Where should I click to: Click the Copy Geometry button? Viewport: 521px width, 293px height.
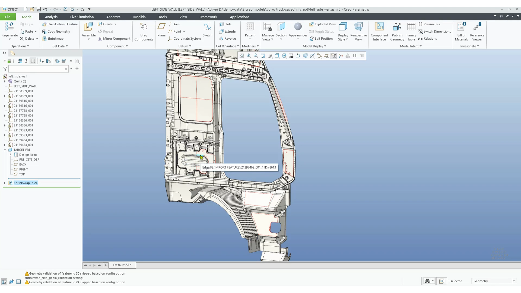pos(56,31)
